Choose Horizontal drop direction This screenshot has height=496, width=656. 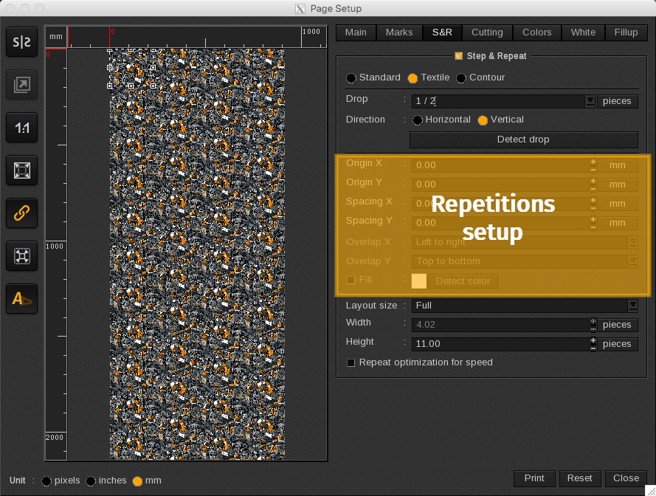click(x=418, y=120)
